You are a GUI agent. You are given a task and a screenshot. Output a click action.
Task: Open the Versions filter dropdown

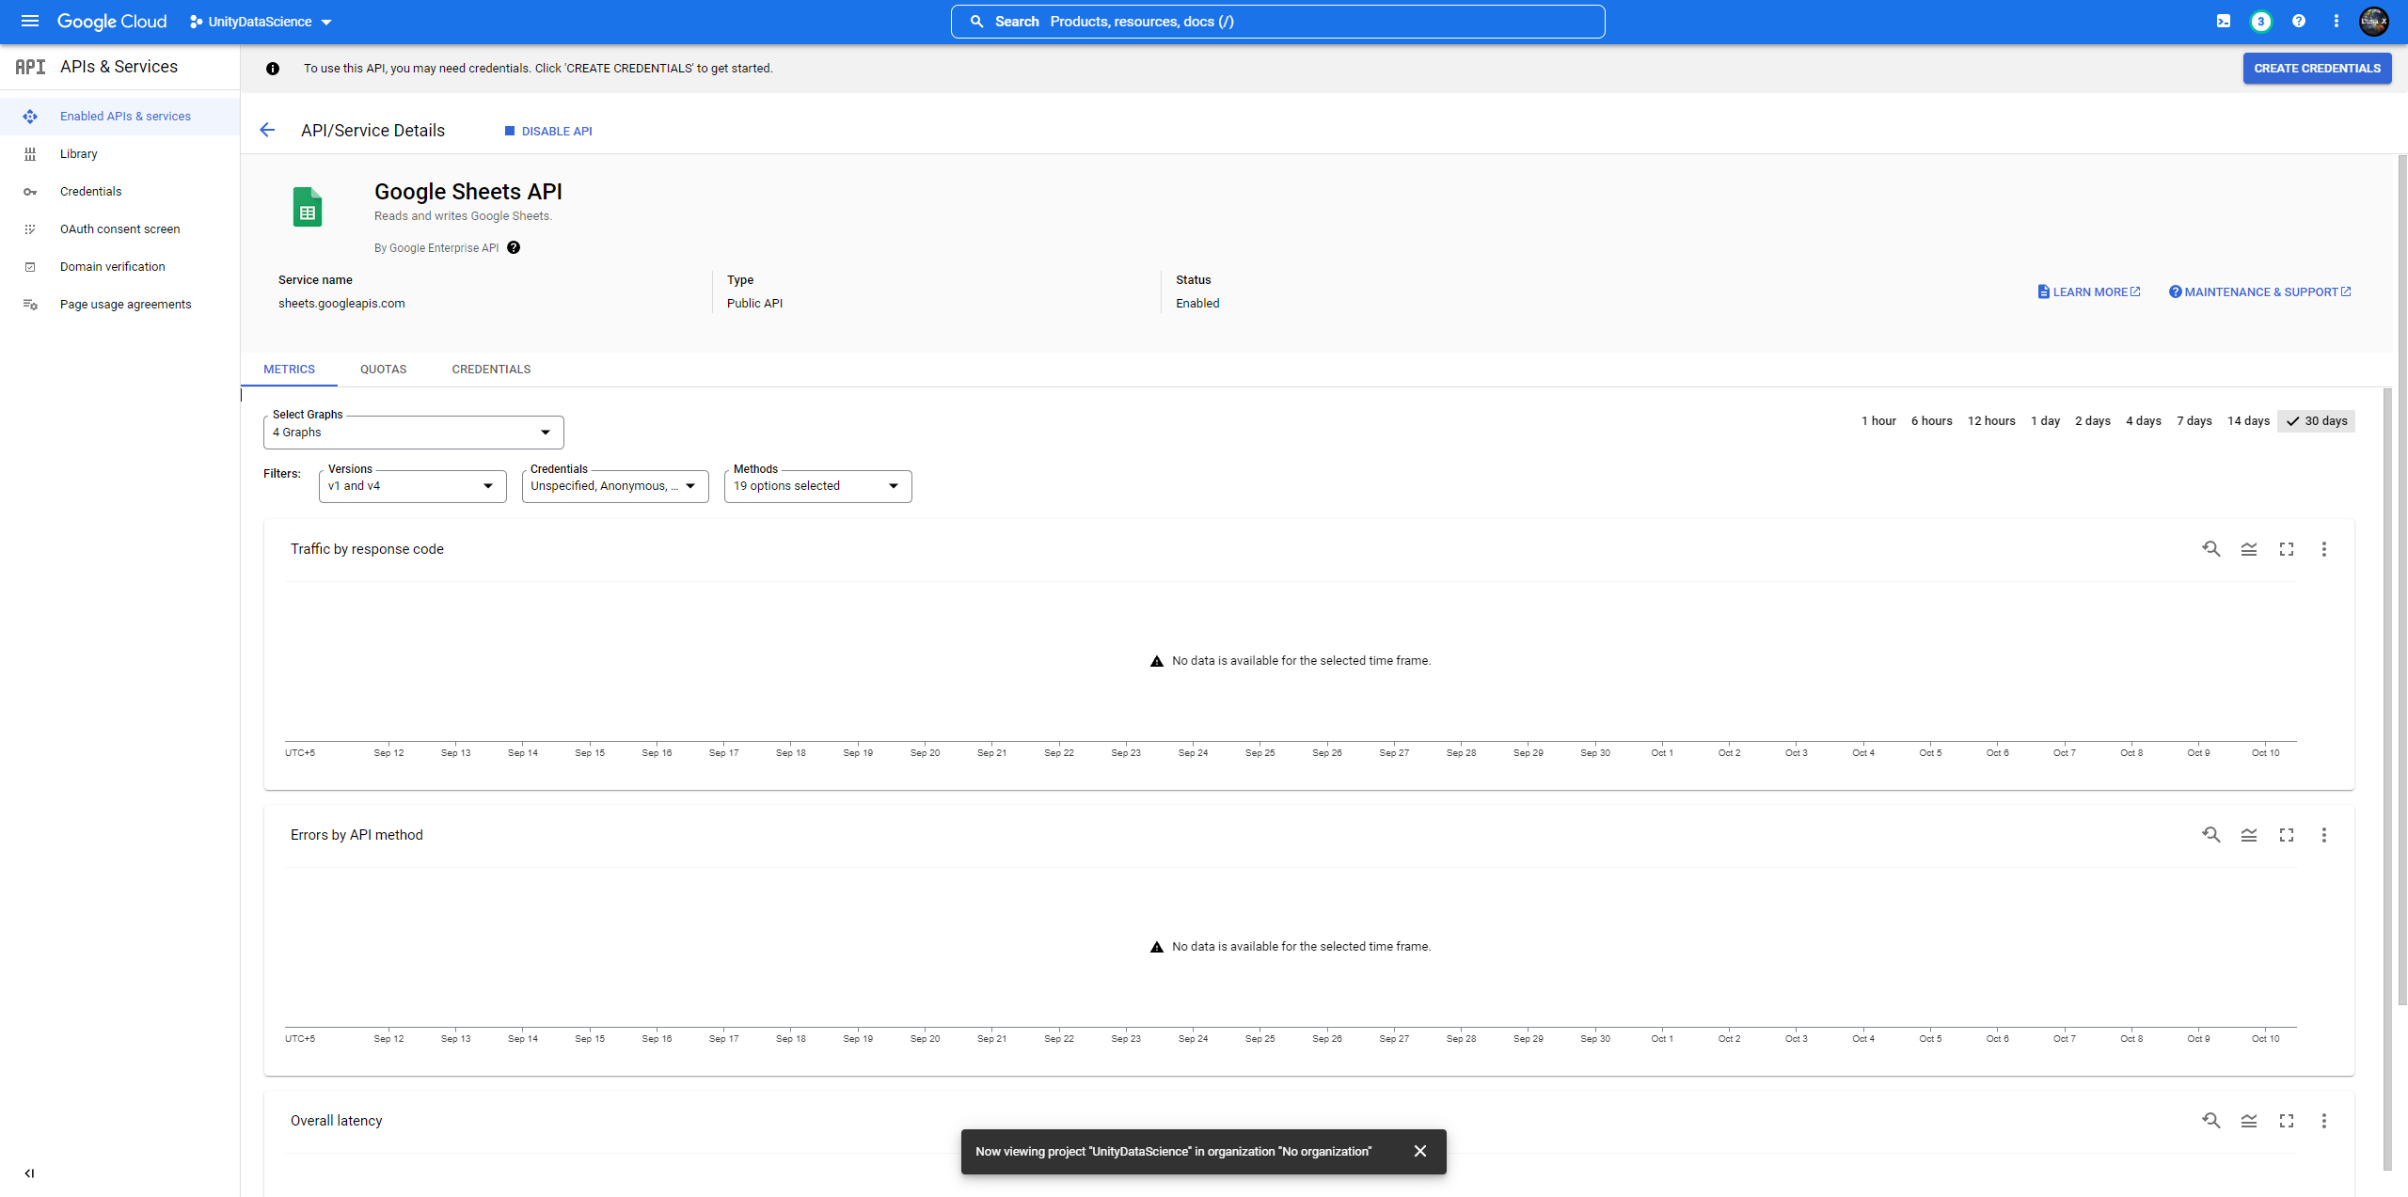[x=413, y=486]
